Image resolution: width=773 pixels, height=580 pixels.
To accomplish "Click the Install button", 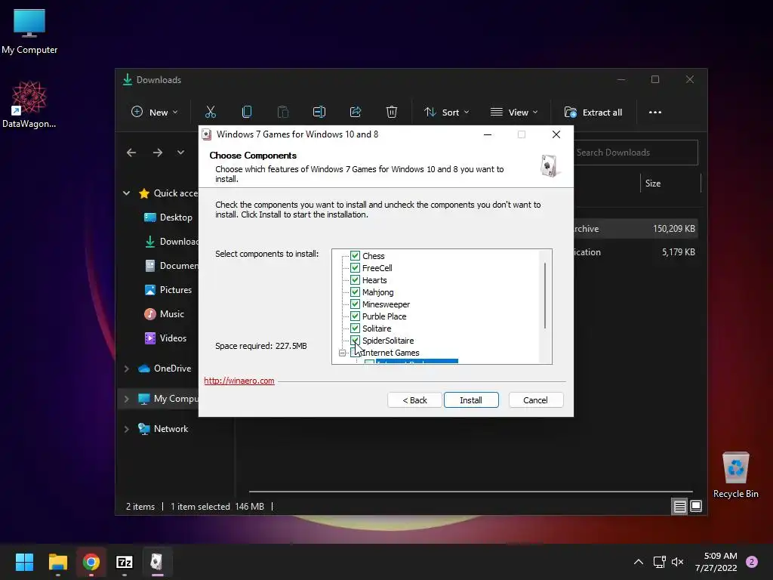I will tap(471, 400).
